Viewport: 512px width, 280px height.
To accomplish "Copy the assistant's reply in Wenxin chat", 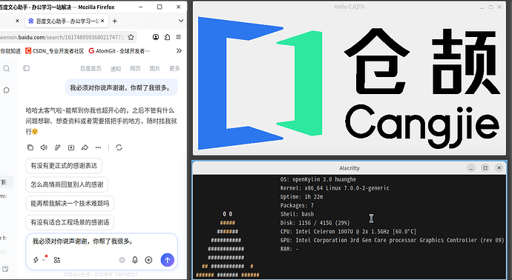I will [x=30, y=147].
